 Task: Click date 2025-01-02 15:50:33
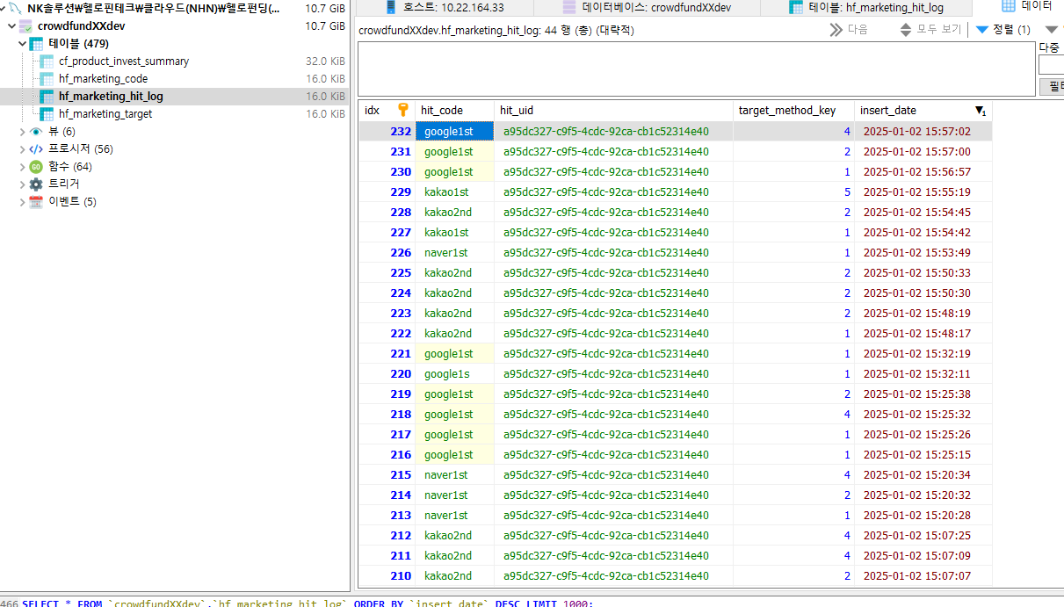click(x=916, y=273)
